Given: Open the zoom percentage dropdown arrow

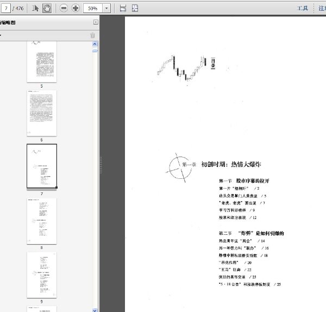Looking at the screenshot, I should point(106,8).
